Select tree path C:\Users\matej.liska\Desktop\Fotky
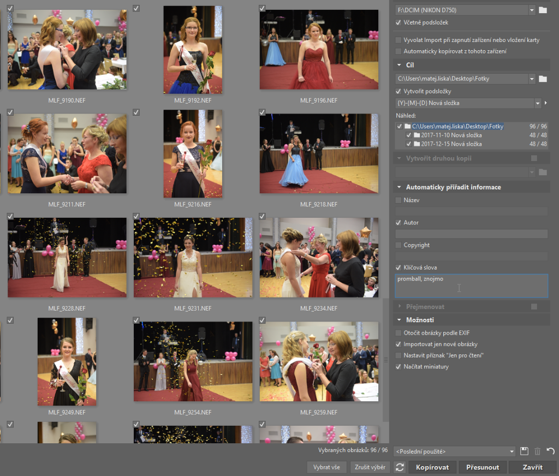Image resolution: width=559 pixels, height=476 pixels. [457, 126]
